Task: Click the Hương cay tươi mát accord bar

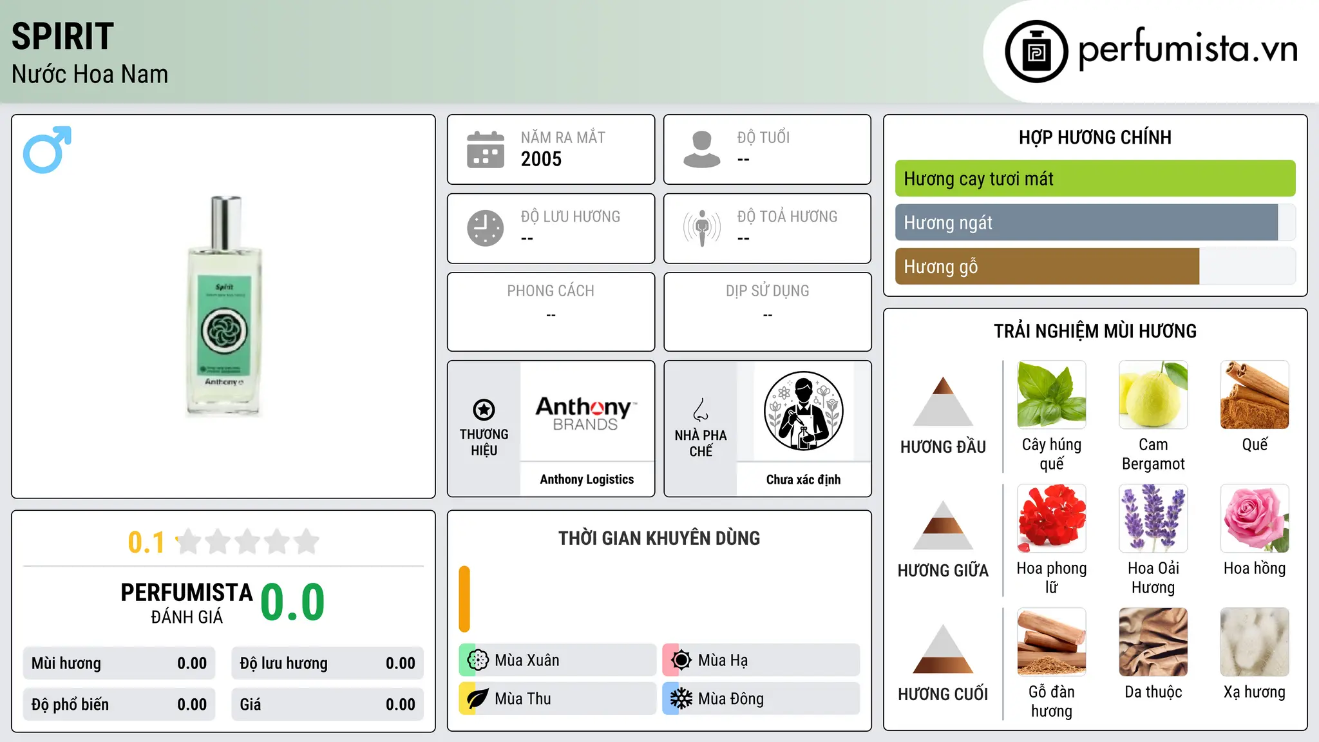Action: (x=1095, y=178)
